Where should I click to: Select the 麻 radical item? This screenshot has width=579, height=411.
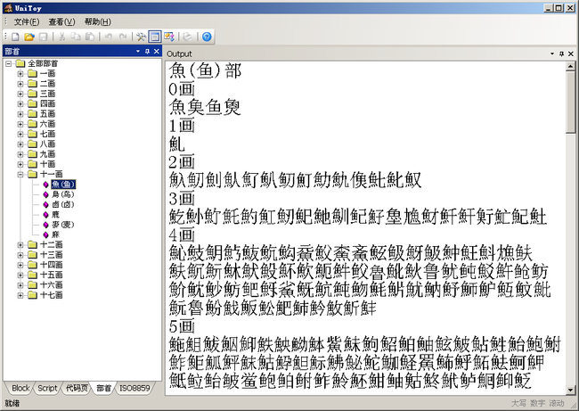coord(55,234)
